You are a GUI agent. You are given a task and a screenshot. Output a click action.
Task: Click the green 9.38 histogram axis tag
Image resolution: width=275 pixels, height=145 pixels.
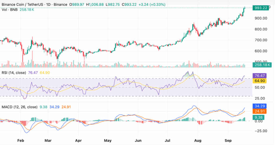click(x=259, y=117)
